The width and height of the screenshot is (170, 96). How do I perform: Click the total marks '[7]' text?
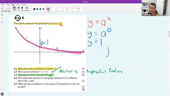click(x=83, y=90)
